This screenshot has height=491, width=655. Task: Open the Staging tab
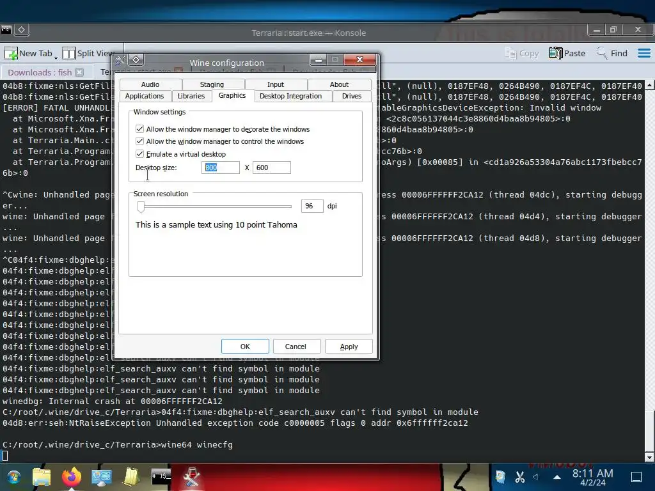click(212, 84)
